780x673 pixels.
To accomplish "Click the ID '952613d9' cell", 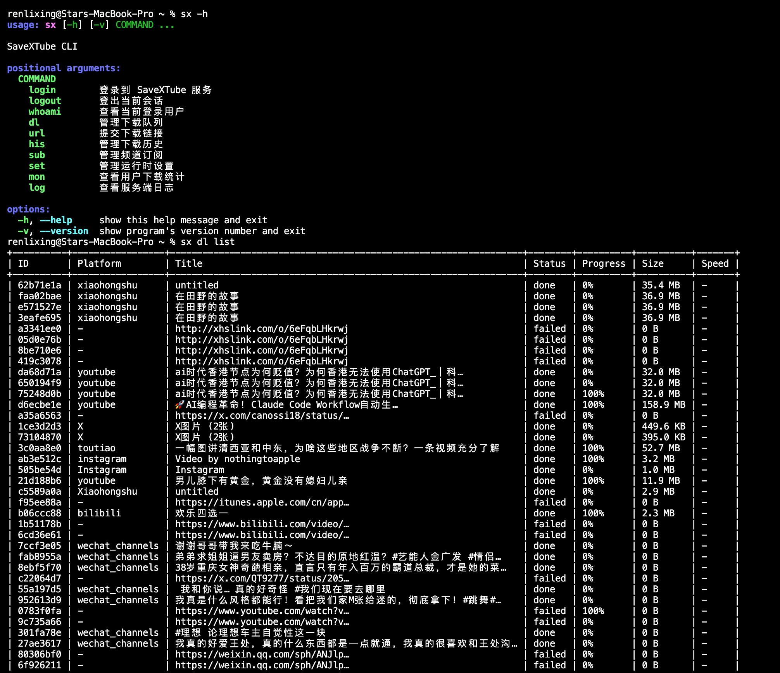I will [40, 600].
